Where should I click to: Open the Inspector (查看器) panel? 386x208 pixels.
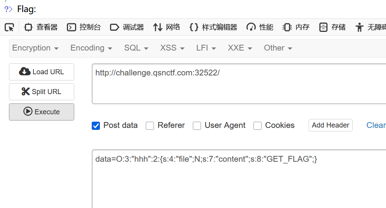tap(41, 27)
